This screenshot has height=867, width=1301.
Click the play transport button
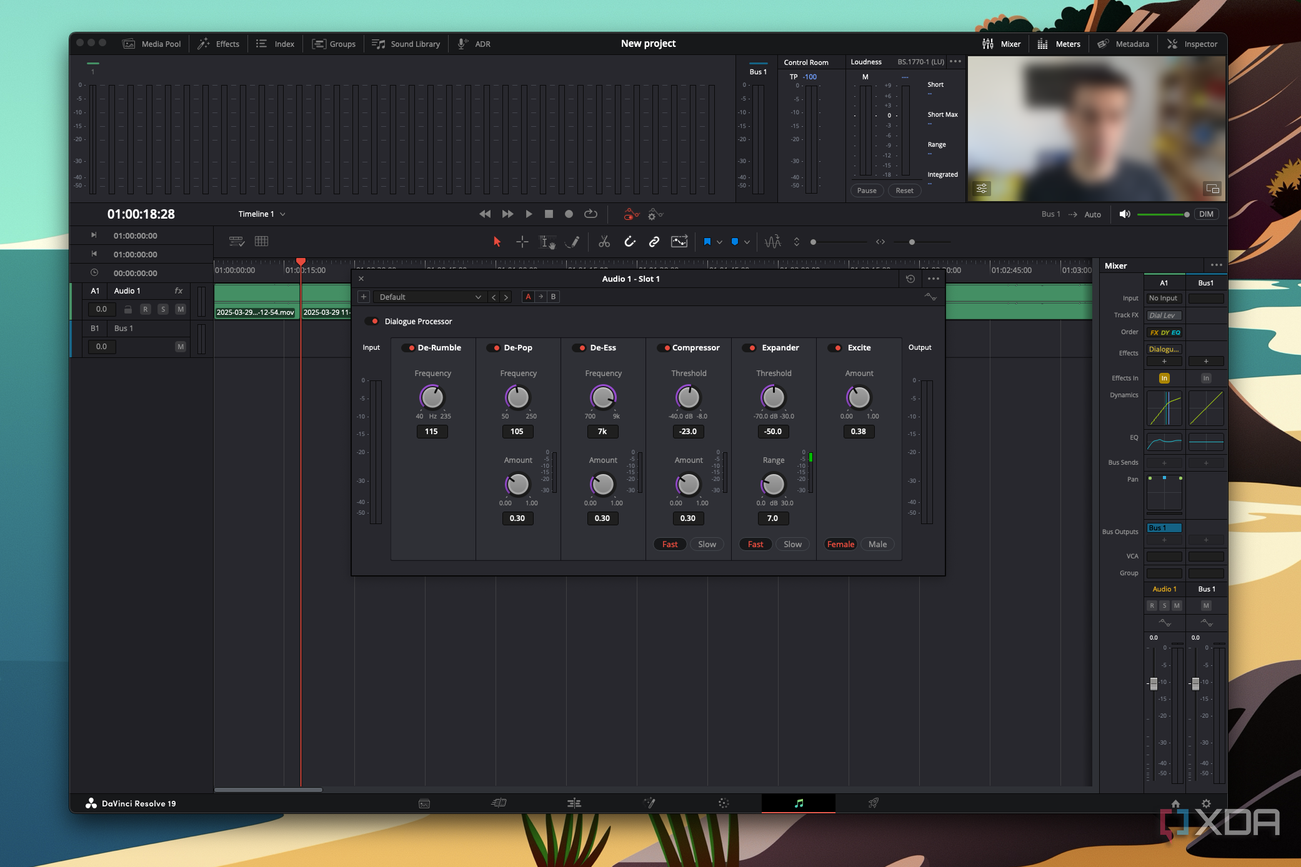(x=529, y=214)
